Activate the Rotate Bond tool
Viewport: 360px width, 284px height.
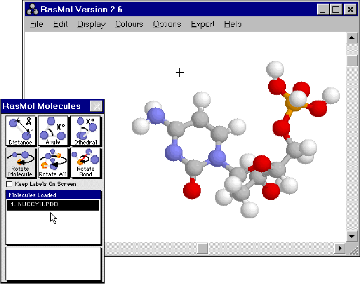[x=86, y=163]
